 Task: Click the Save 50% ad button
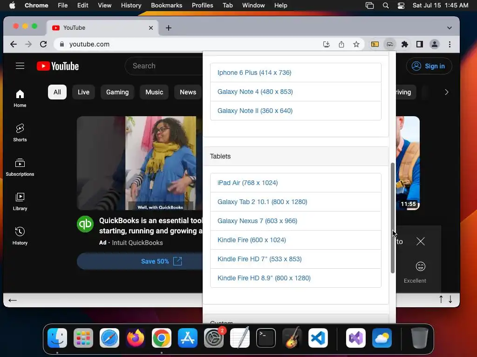pos(140,261)
